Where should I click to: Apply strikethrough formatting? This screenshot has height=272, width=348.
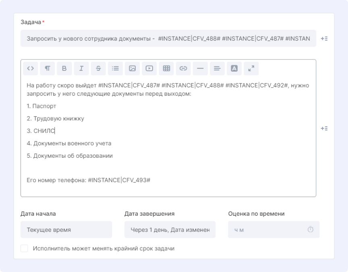98,68
